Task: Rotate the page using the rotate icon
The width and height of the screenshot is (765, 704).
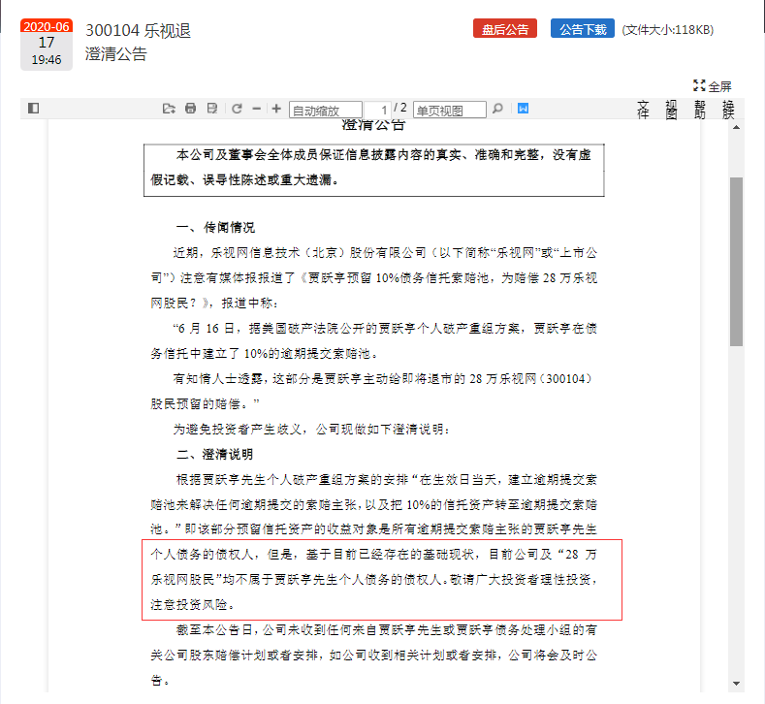Action: (237, 109)
